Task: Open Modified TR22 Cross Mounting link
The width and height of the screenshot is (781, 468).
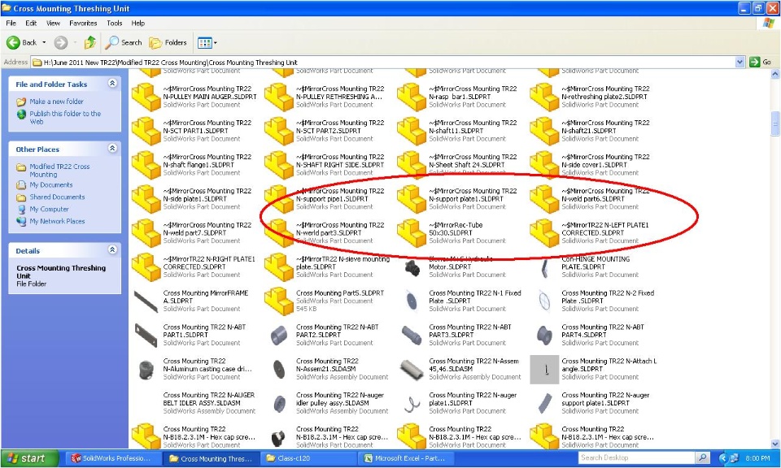Action: coord(59,170)
